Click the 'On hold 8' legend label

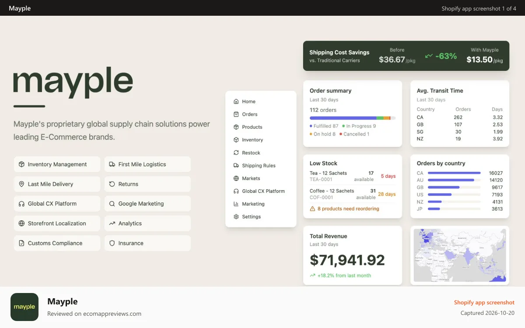tap(325, 134)
